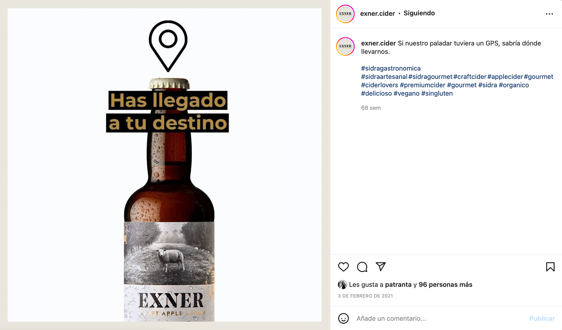The height and width of the screenshot is (330, 562).
Task: Like the post with the heart icon
Action: point(343,267)
